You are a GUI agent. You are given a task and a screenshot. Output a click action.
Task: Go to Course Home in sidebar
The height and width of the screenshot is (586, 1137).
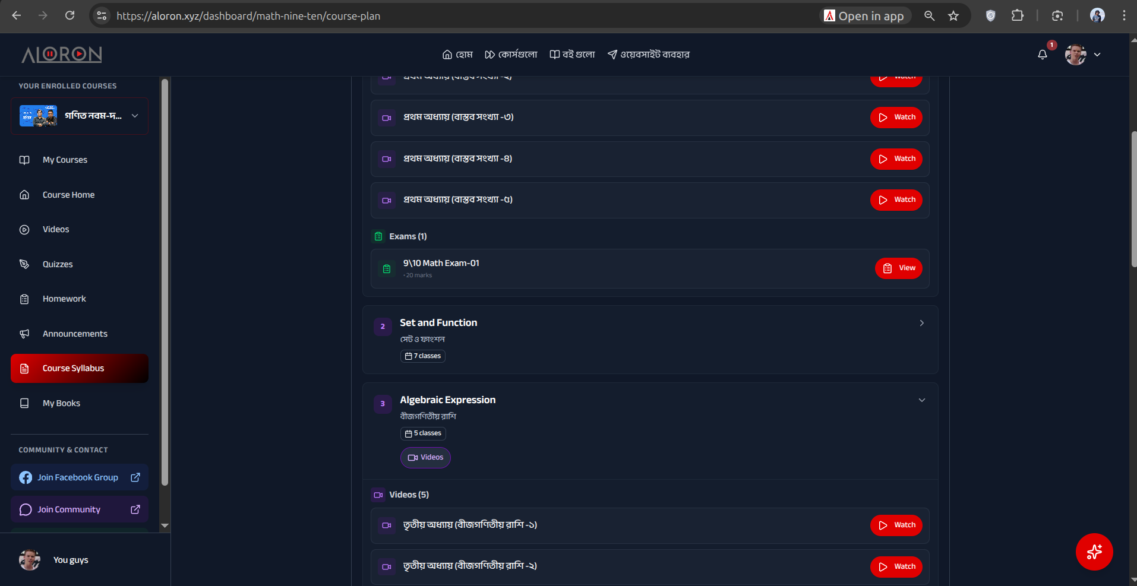(80, 195)
